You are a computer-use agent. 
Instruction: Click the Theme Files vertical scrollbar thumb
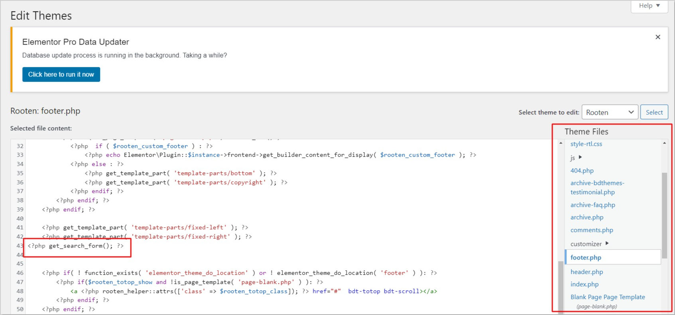tap(664, 215)
